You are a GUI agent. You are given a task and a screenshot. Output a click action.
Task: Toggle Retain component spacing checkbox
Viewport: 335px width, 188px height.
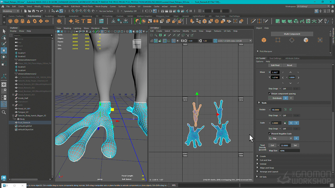pyautogui.click(x=270, y=93)
